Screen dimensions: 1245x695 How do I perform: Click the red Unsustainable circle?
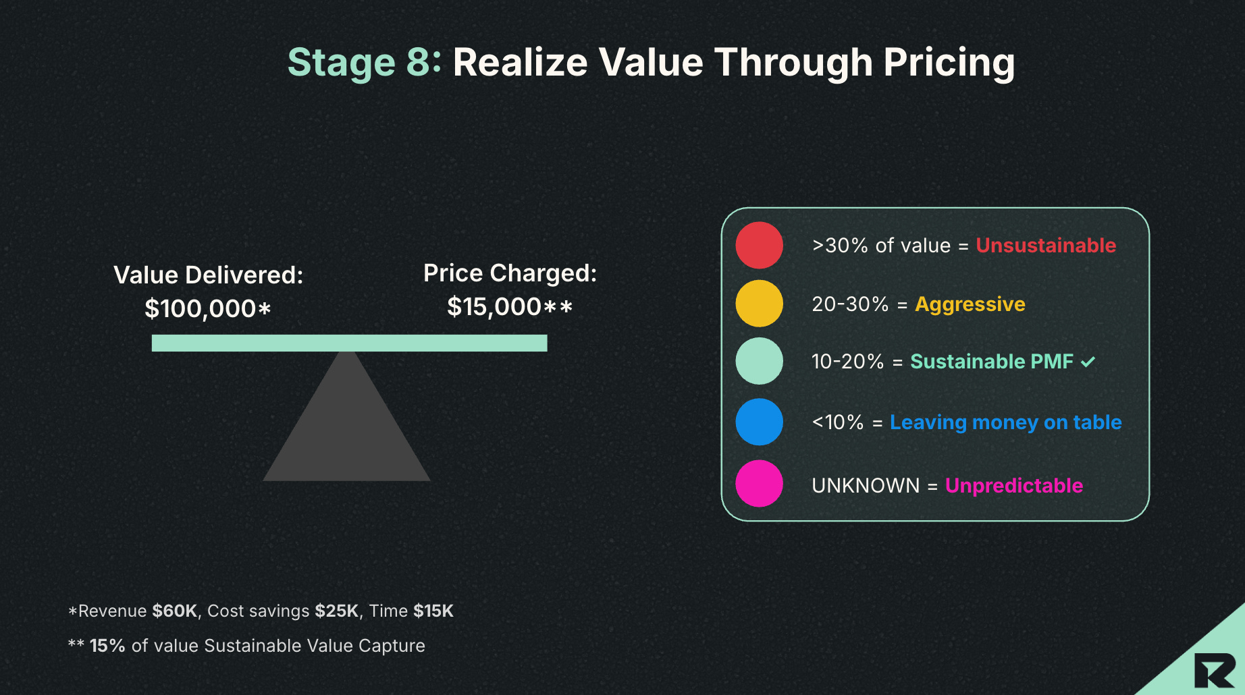pos(759,245)
